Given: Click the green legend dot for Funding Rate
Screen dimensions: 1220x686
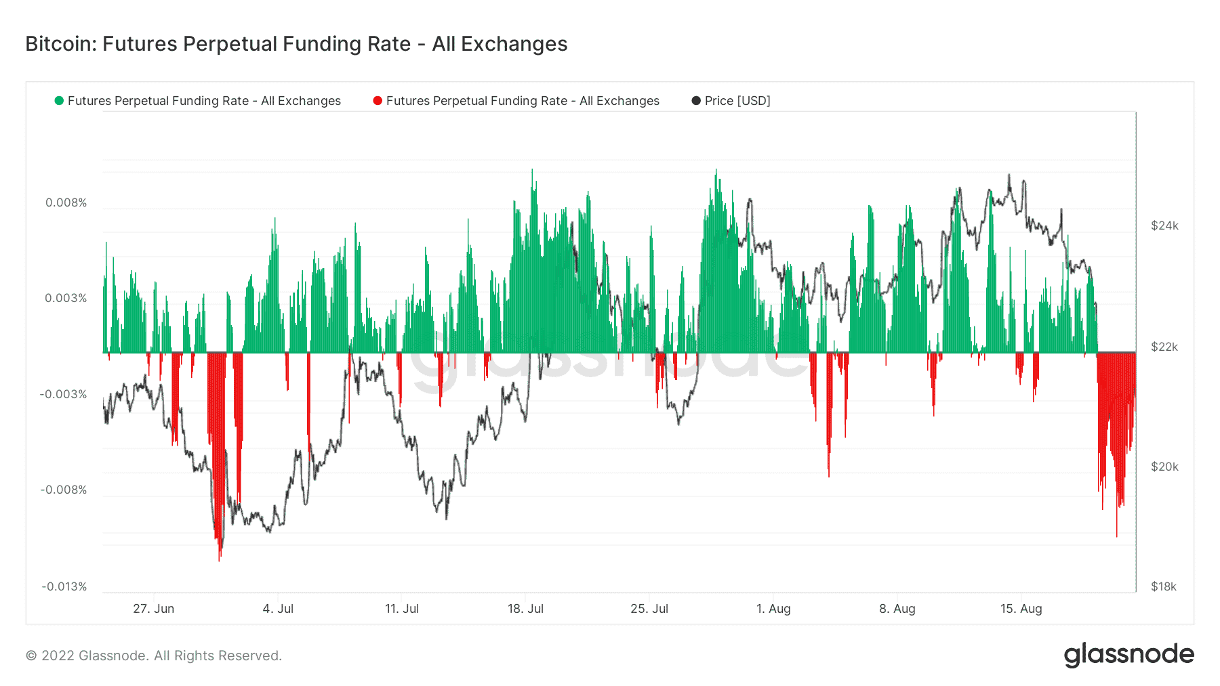Looking at the screenshot, I should (59, 101).
